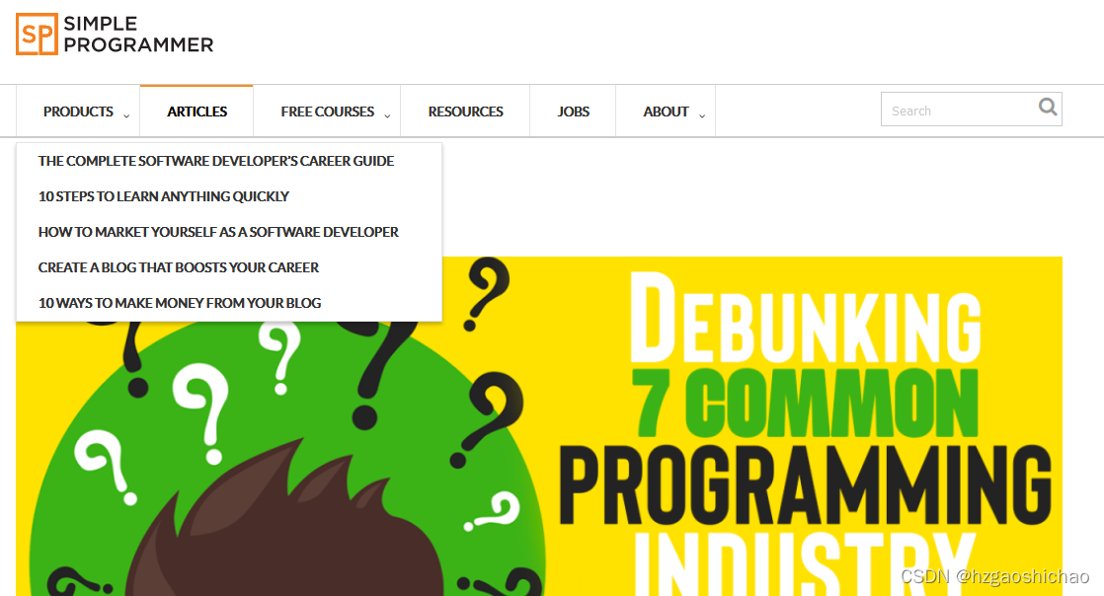This screenshot has height=596, width=1104.
Task: Open the Jobs page
Action: pos(573,112)
